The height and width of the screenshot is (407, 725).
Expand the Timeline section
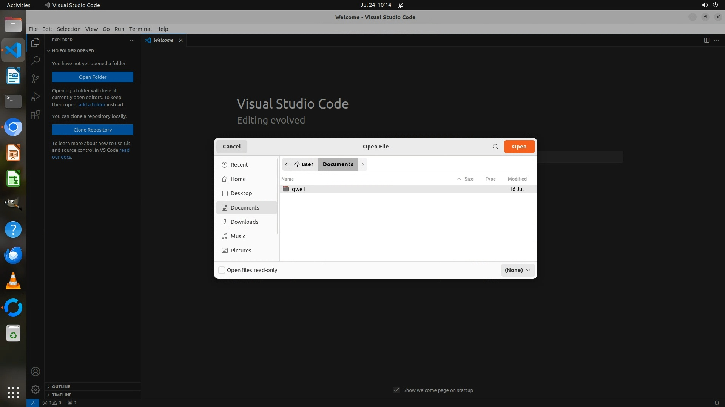pyautogui.click(x=62, y=395)
